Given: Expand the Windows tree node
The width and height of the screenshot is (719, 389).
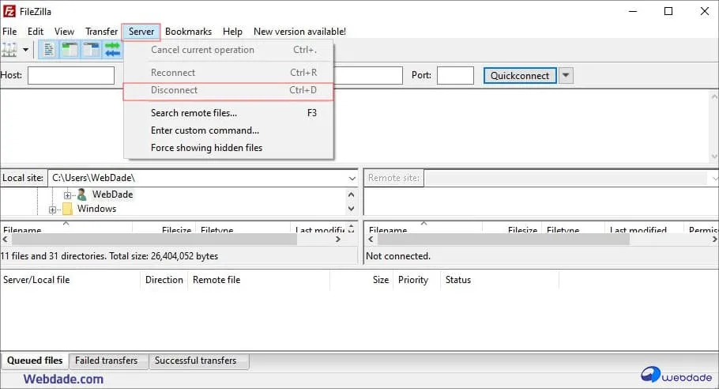Looking at the screenshot, I should click(53, 210).
